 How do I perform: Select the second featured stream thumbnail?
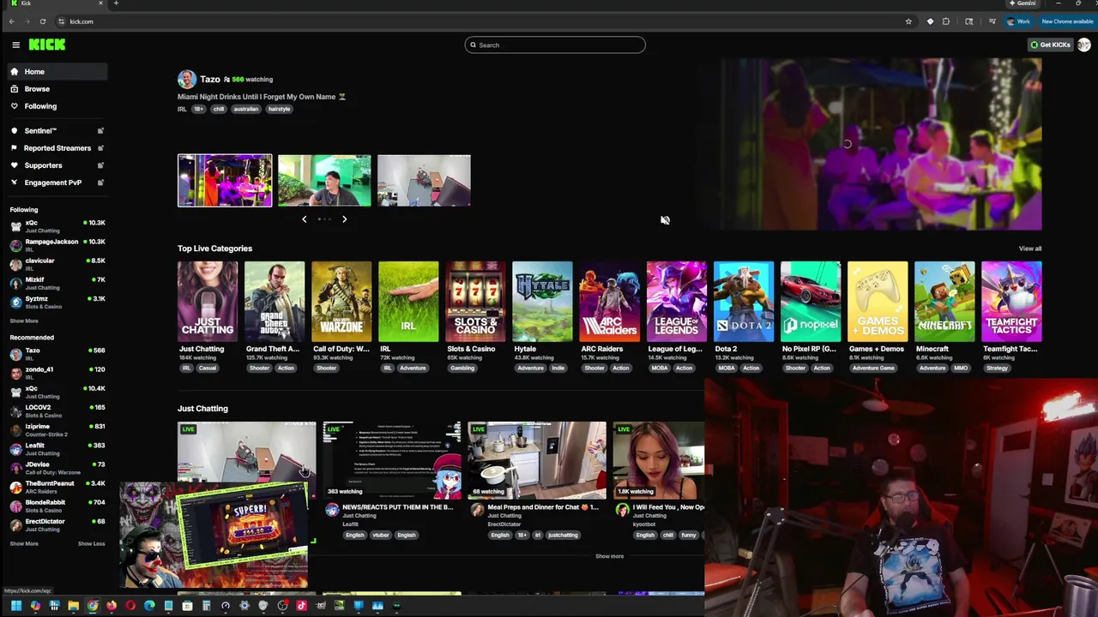[x=324, y=181]
